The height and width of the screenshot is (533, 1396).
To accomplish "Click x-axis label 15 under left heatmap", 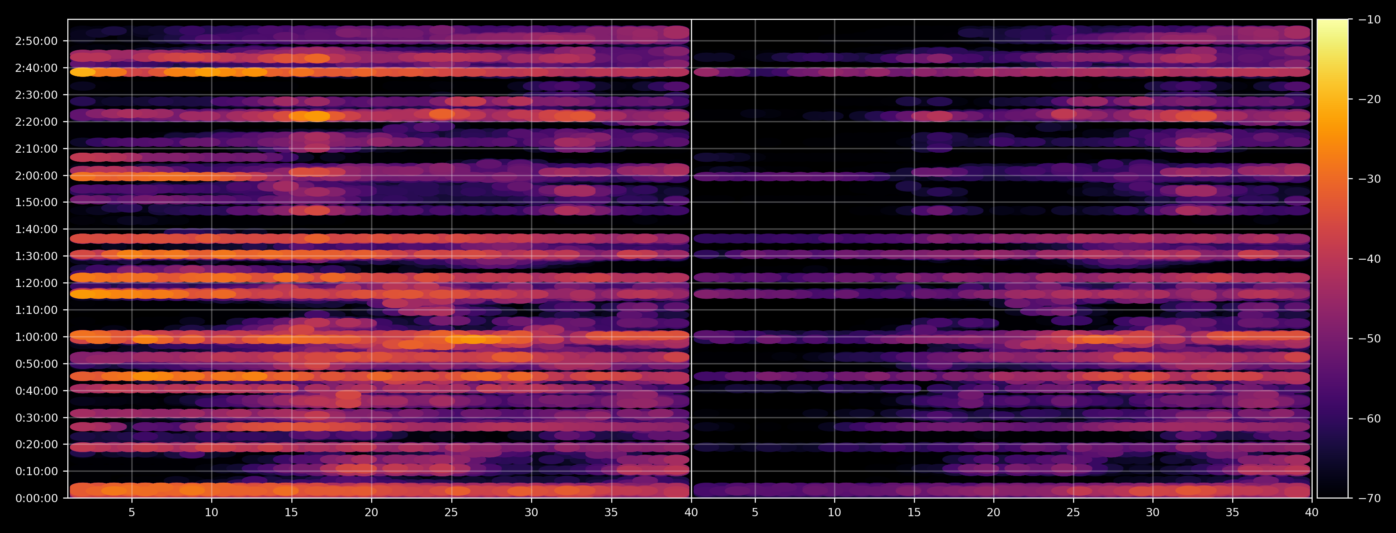I will point(292,512).
